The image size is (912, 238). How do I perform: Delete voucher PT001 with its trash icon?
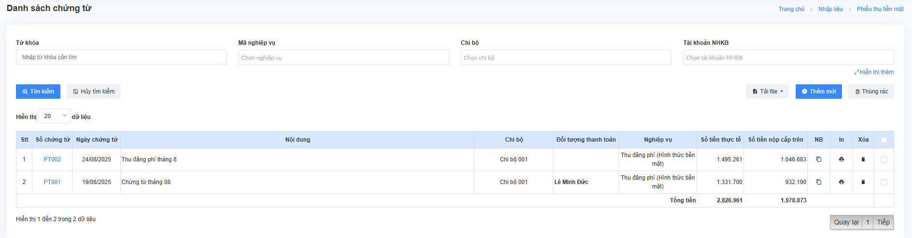tap(863, 182)
